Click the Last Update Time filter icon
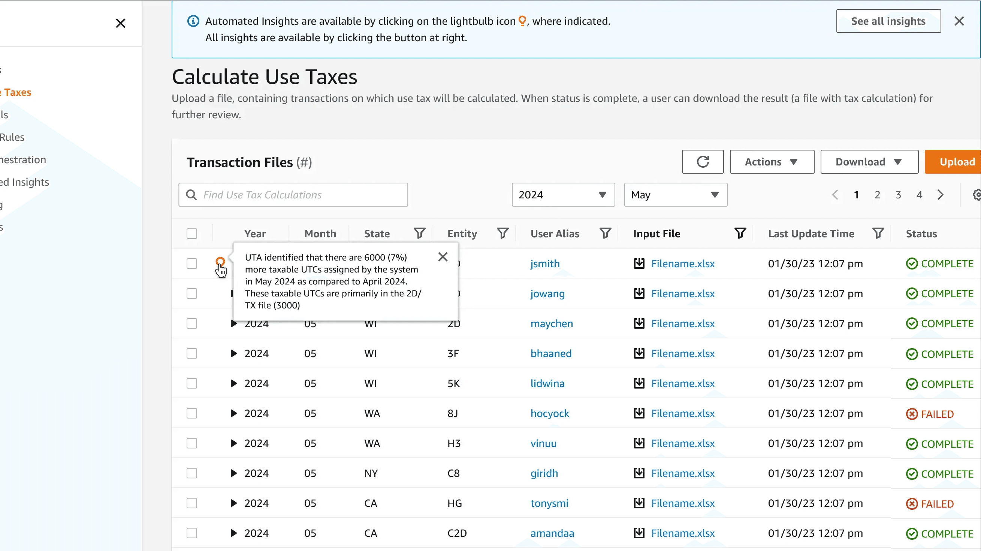This screenshot has width=981, height=551. (x=878, y=233)
